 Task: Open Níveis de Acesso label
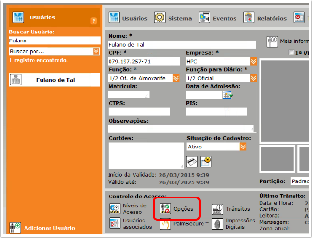point(135,209)
